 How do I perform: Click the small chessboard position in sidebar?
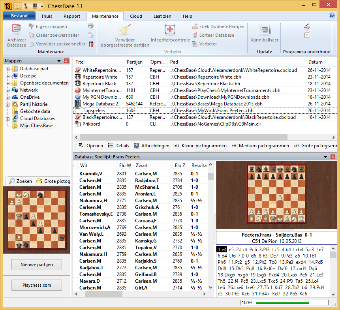[x=37, y=220]
